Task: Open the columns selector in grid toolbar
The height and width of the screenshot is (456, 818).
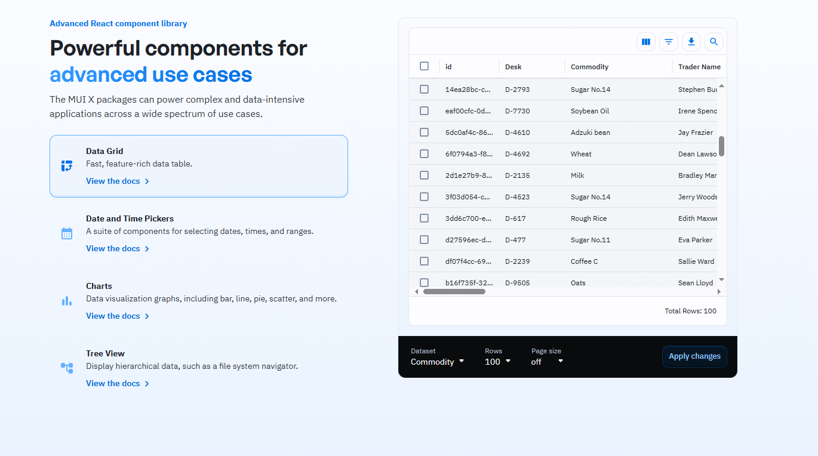Action: (645, 42)
